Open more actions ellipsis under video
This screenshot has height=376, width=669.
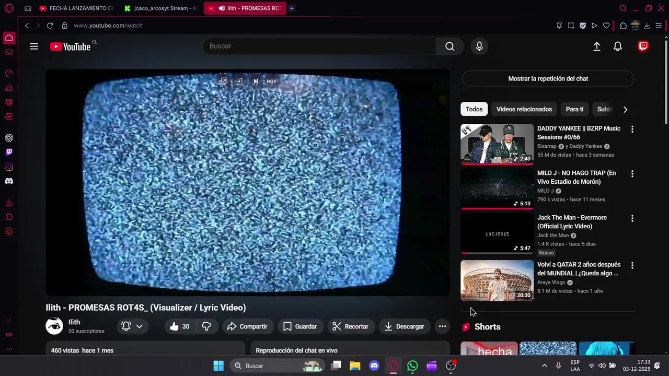442,326
